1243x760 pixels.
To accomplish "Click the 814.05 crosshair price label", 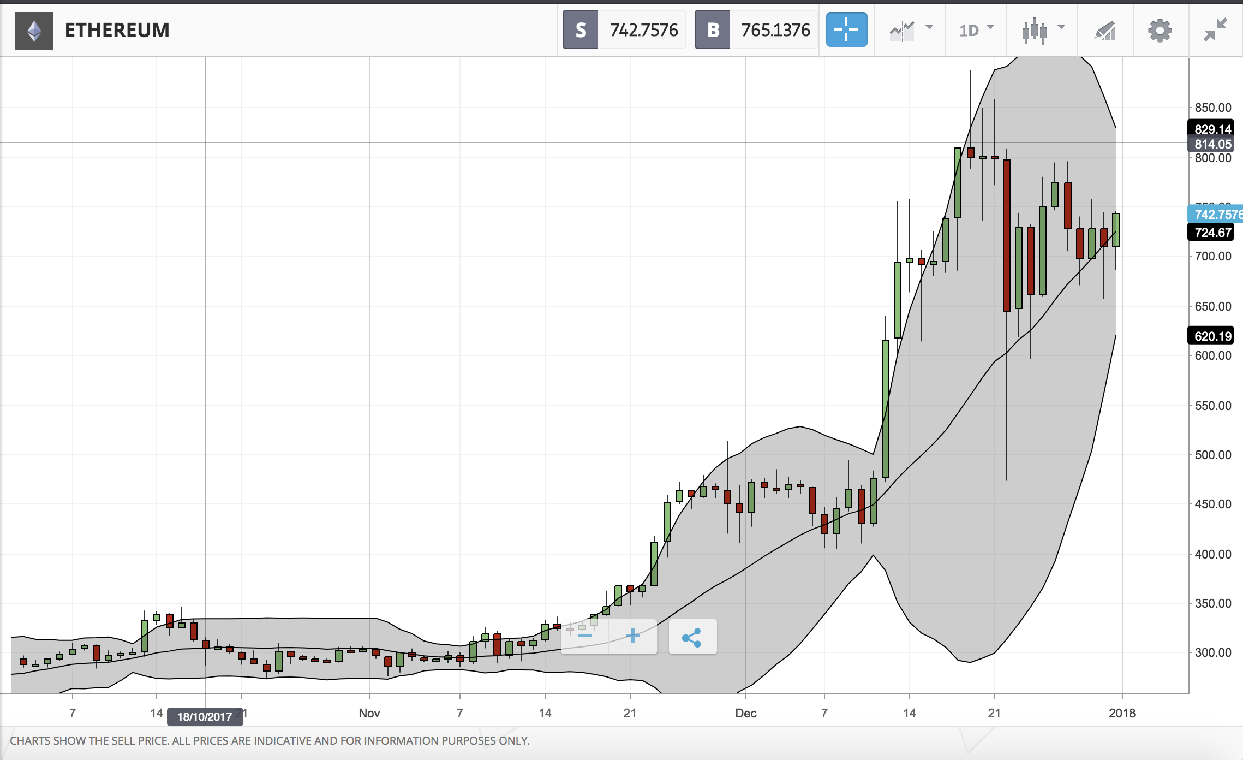I will click(x=1212, y=144).
